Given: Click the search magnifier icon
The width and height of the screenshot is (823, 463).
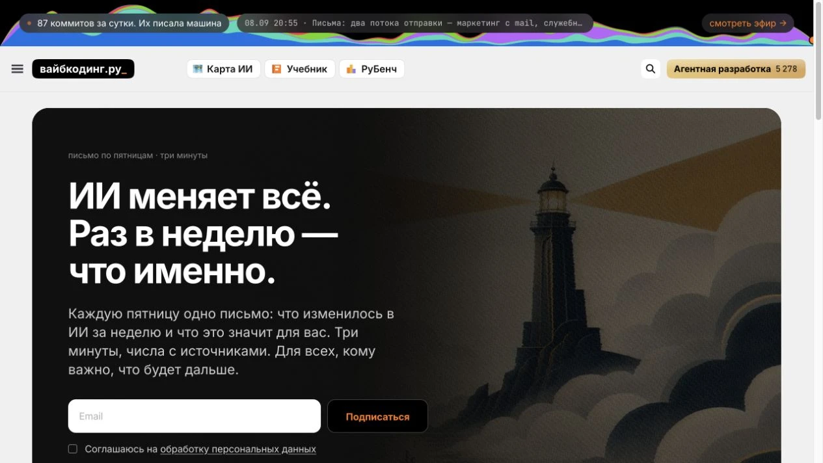Looking at the screenshot, I should click(x=650, y=69).
